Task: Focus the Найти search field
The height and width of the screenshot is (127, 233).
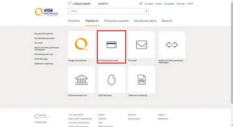Action: (x=108, y=11)
